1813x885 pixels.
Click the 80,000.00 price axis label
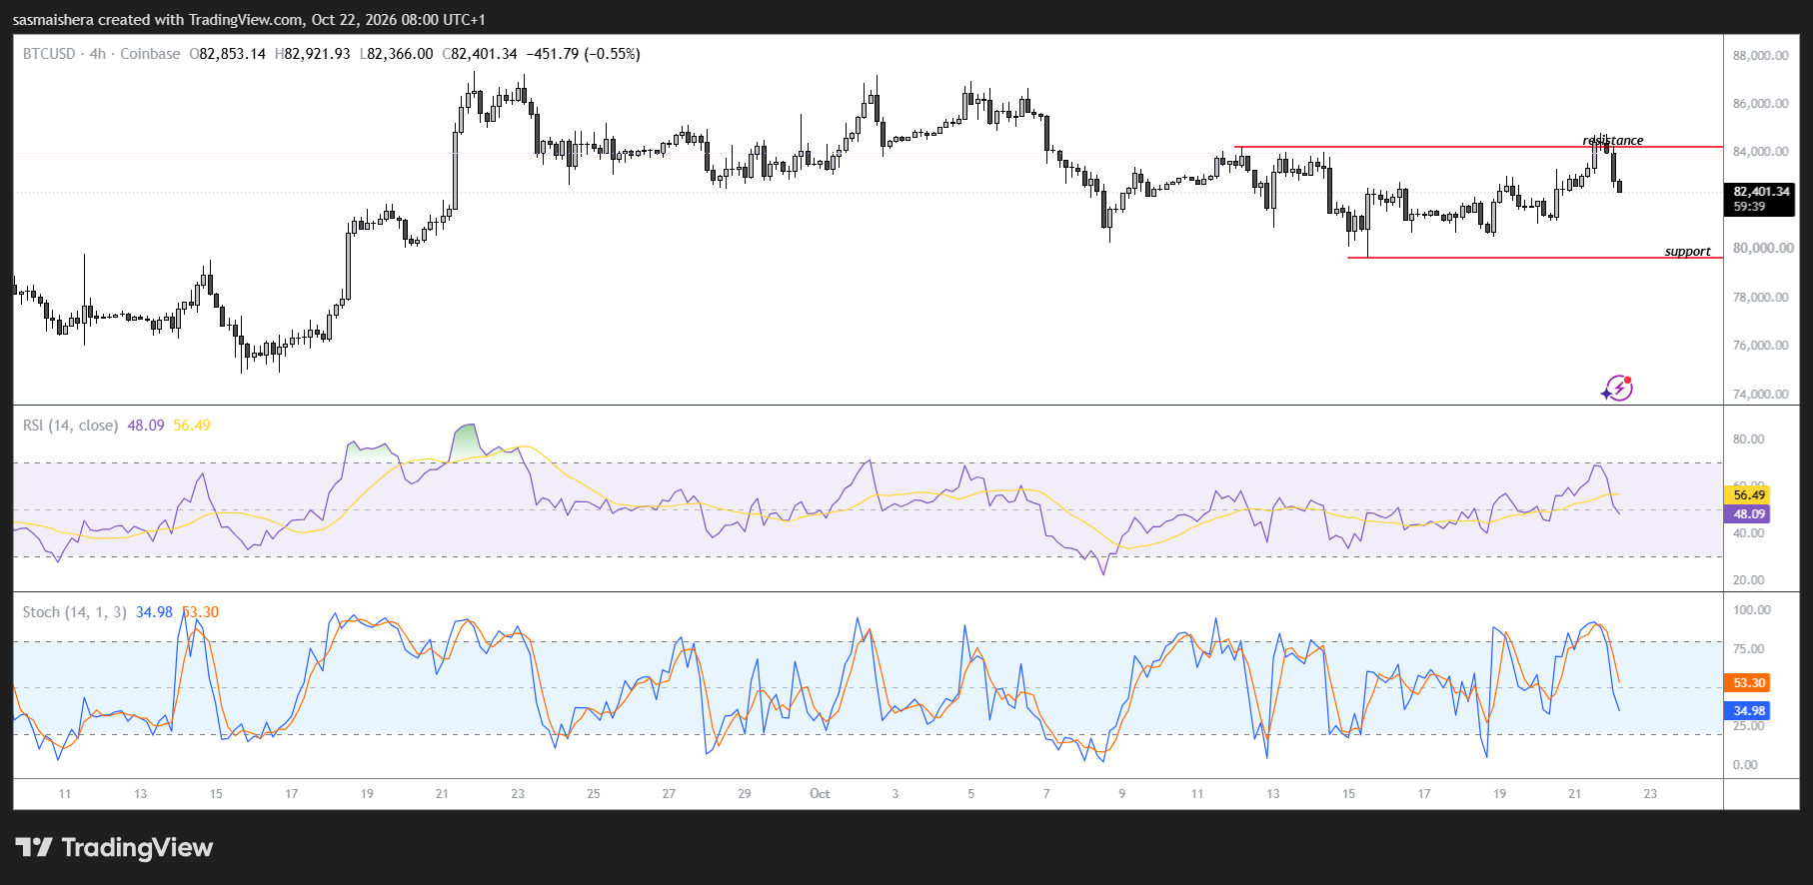tap(1763, 248)
